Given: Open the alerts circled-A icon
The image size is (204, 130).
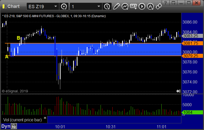Looking at the screenshot, I should pyautogui.click(x=150, y=6).
